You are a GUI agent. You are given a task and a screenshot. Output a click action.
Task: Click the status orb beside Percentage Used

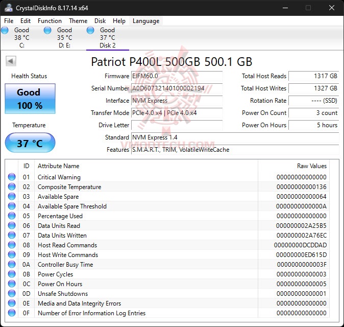click(12, 216)
